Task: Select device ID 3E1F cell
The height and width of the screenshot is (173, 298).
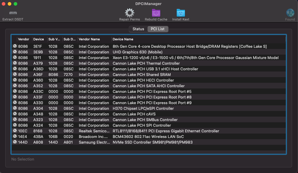Action: (x=38, y=47)
